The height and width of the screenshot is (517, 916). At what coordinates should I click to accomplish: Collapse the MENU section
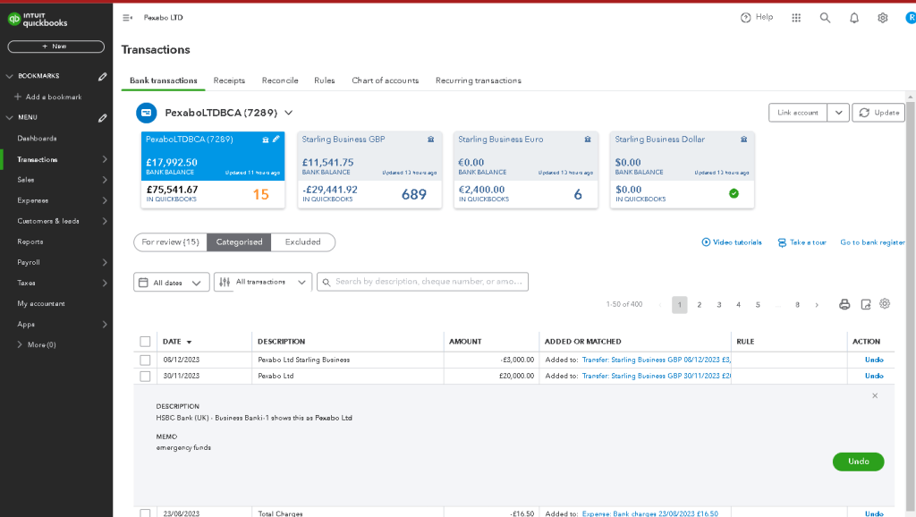(9, 118)
